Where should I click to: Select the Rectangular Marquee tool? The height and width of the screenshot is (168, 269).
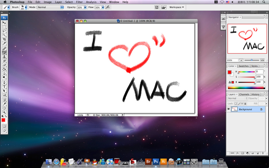coord(4,27)
